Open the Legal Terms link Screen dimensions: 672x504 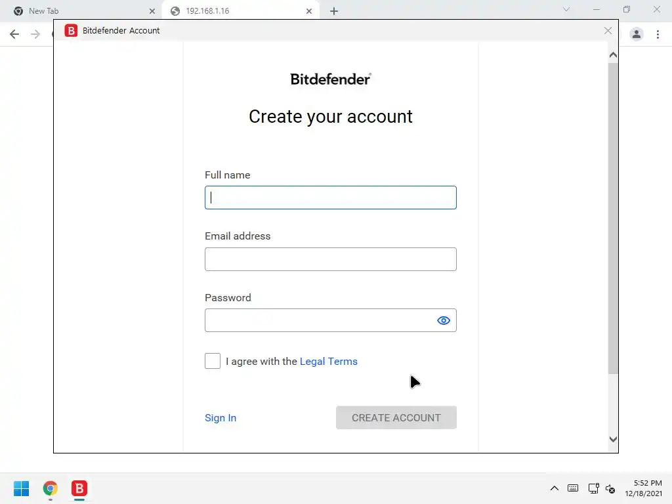pos(328,362)
